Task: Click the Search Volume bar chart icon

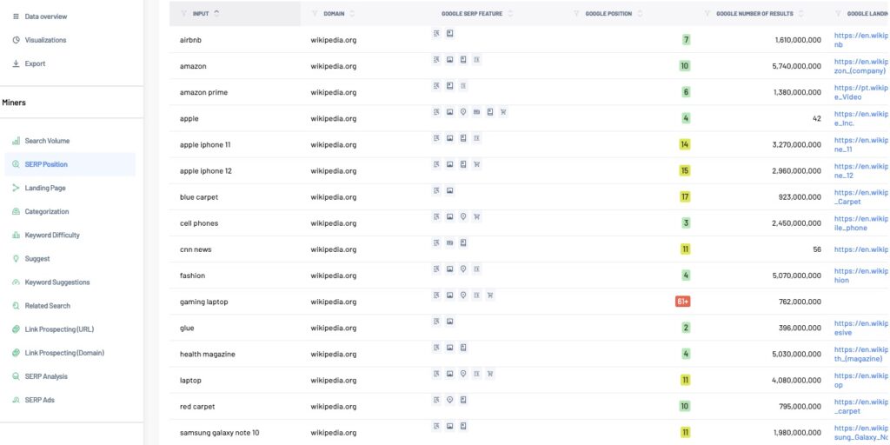Action: (16, 141)
